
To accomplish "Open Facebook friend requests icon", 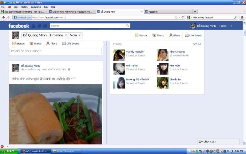I will 34,26.
